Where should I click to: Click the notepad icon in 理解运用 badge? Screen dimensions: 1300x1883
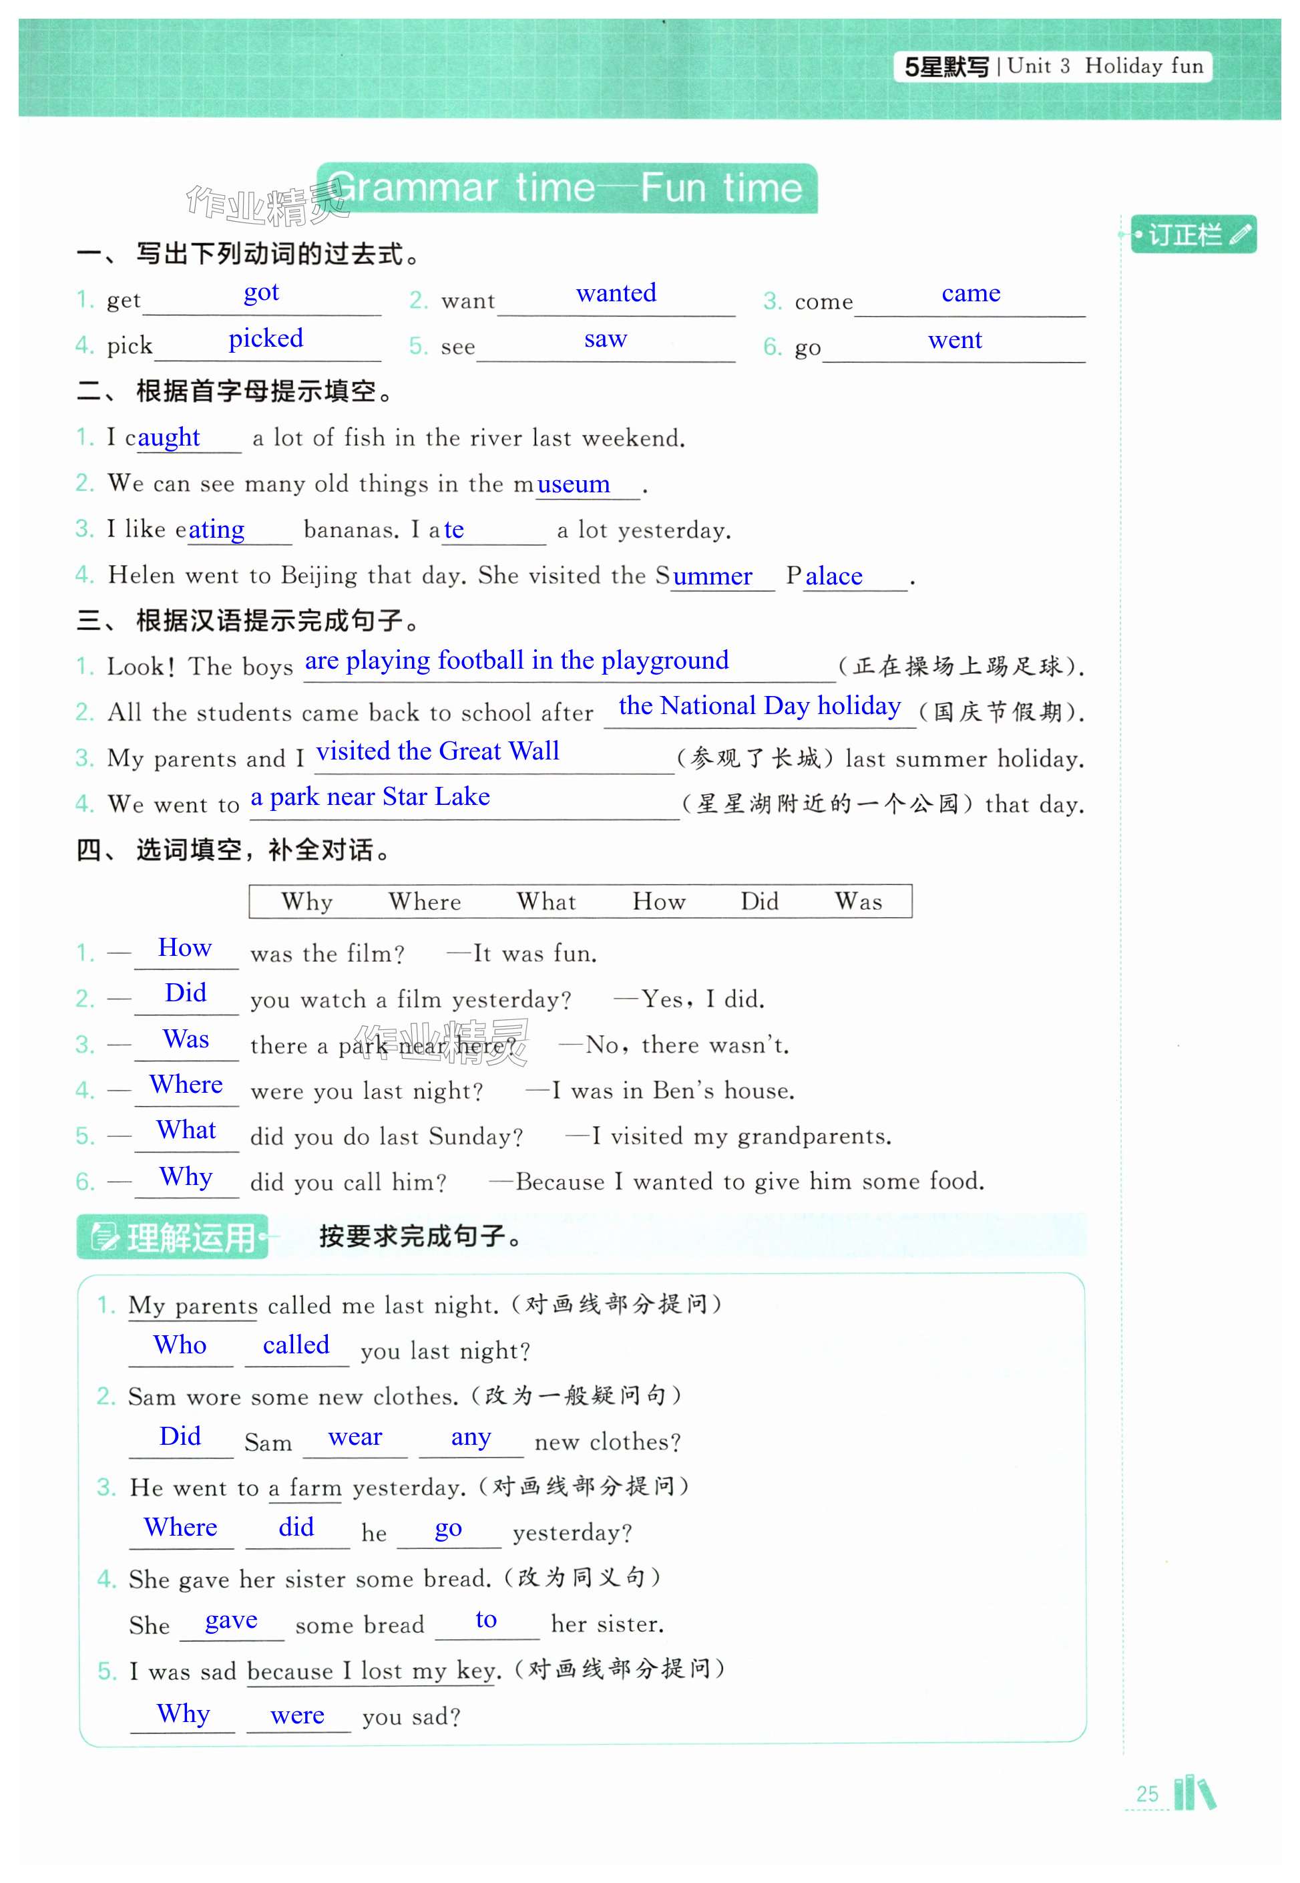(x=104, y=1237)
